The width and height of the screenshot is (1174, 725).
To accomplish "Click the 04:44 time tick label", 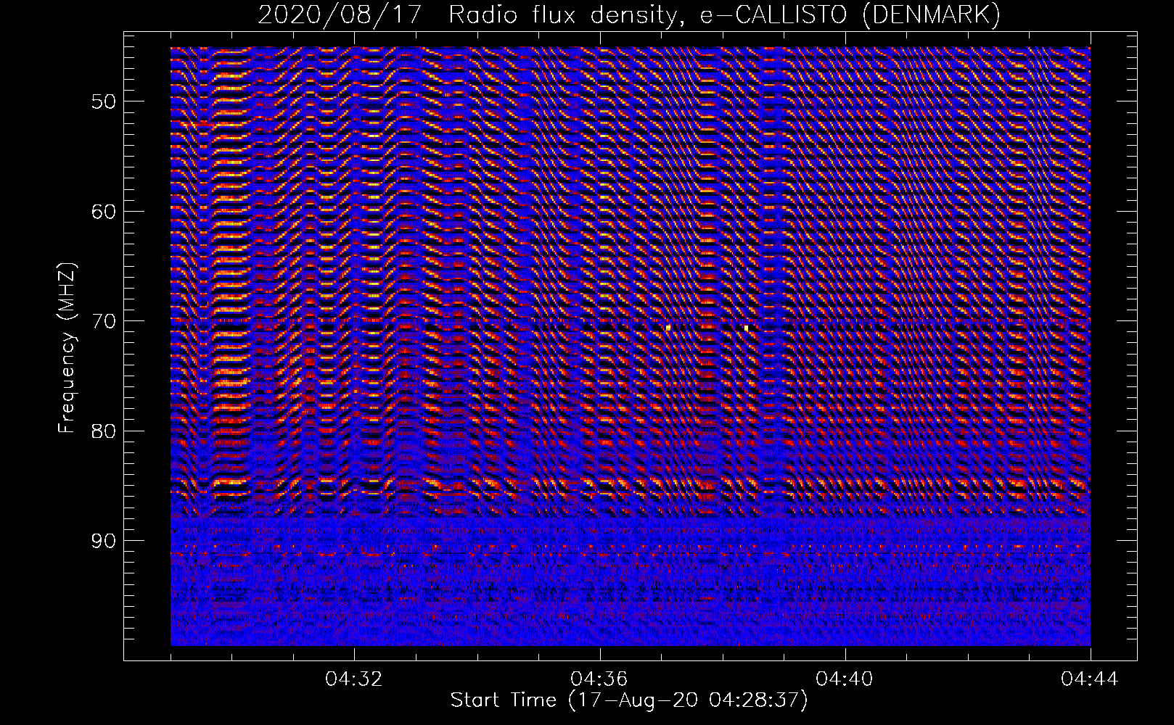I will tap(1090, 679).
